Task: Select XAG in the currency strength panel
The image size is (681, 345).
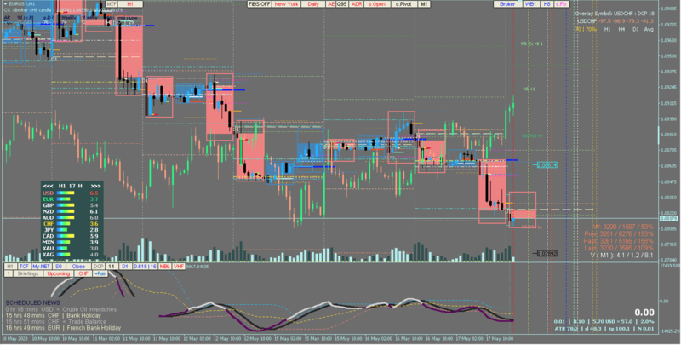Action: (x=48, y=254)
